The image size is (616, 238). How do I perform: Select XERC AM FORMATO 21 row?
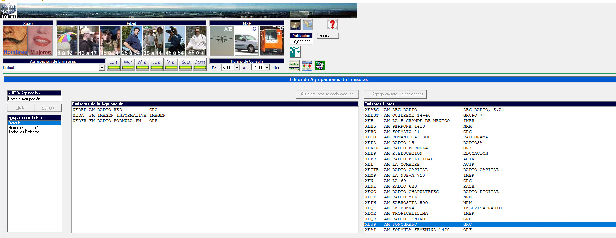[490, 132]
